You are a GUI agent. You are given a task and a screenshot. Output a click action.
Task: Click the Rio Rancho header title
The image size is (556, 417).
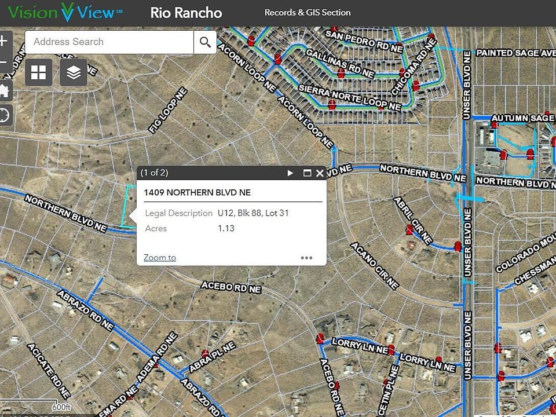point(186,13)
